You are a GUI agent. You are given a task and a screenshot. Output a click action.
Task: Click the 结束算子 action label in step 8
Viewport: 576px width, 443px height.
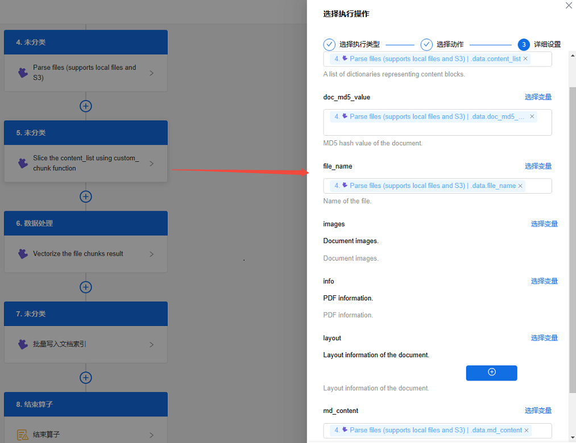point(46,434)
